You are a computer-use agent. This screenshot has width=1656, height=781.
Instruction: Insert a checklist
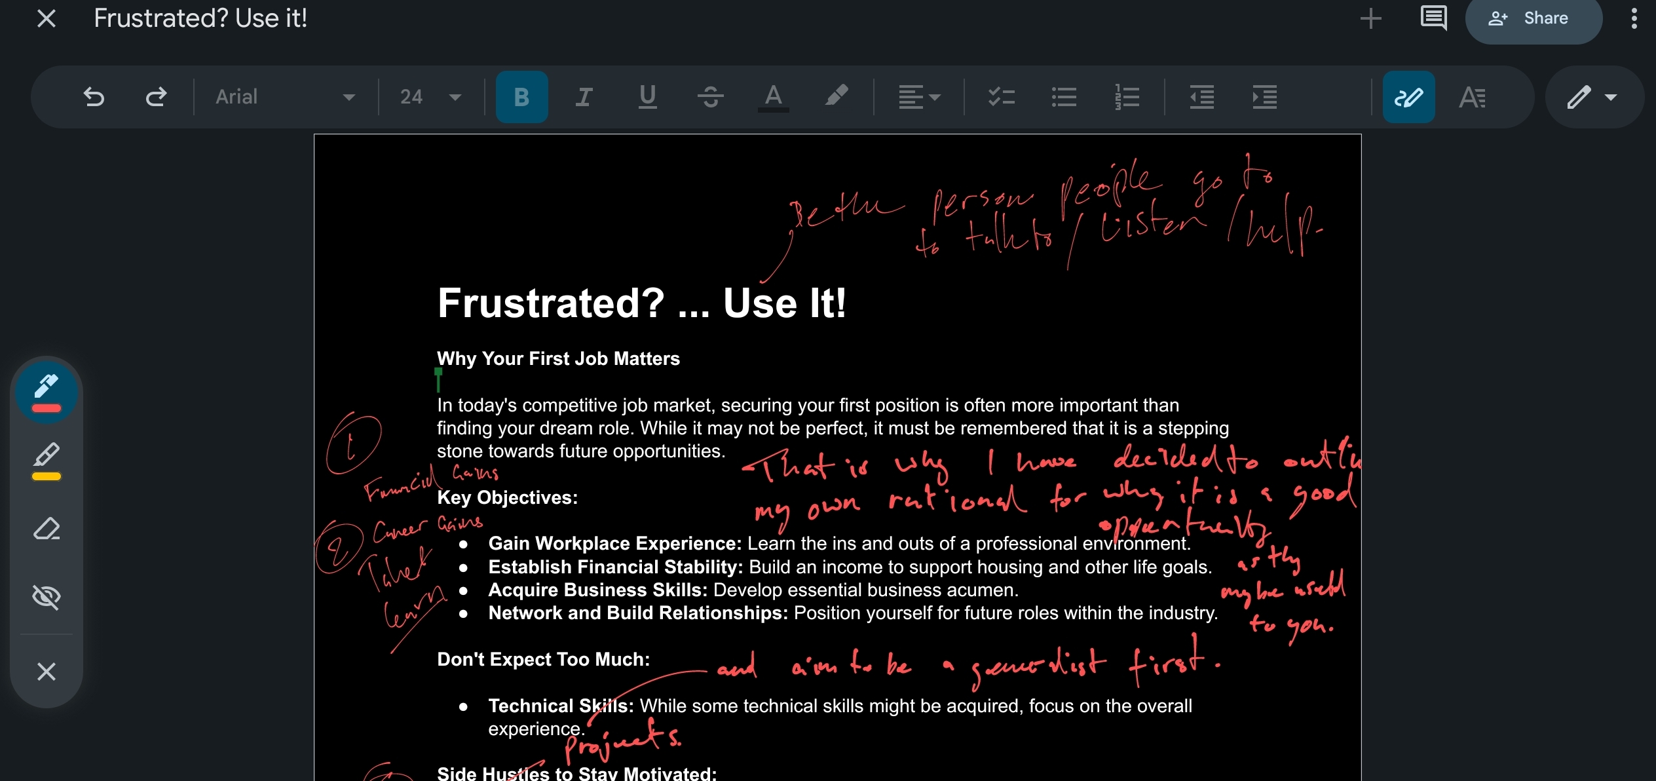pyautogui.click(x=1001, y=97)
